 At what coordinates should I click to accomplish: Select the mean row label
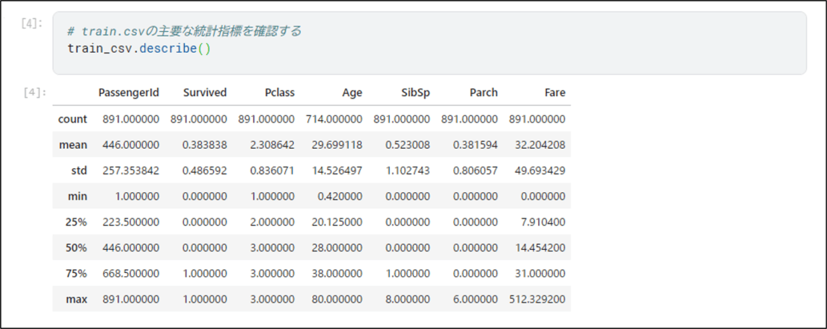(x=73, y=144)
